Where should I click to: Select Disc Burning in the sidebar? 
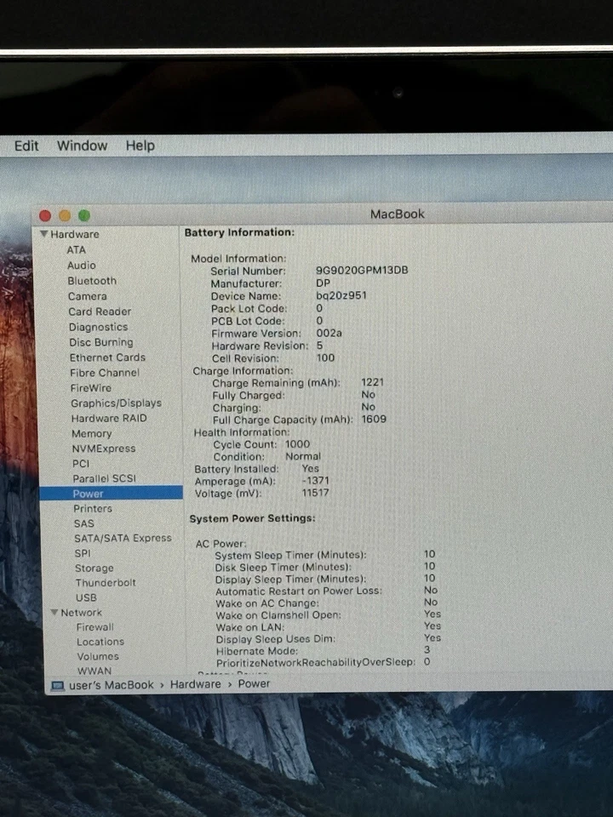101,342
